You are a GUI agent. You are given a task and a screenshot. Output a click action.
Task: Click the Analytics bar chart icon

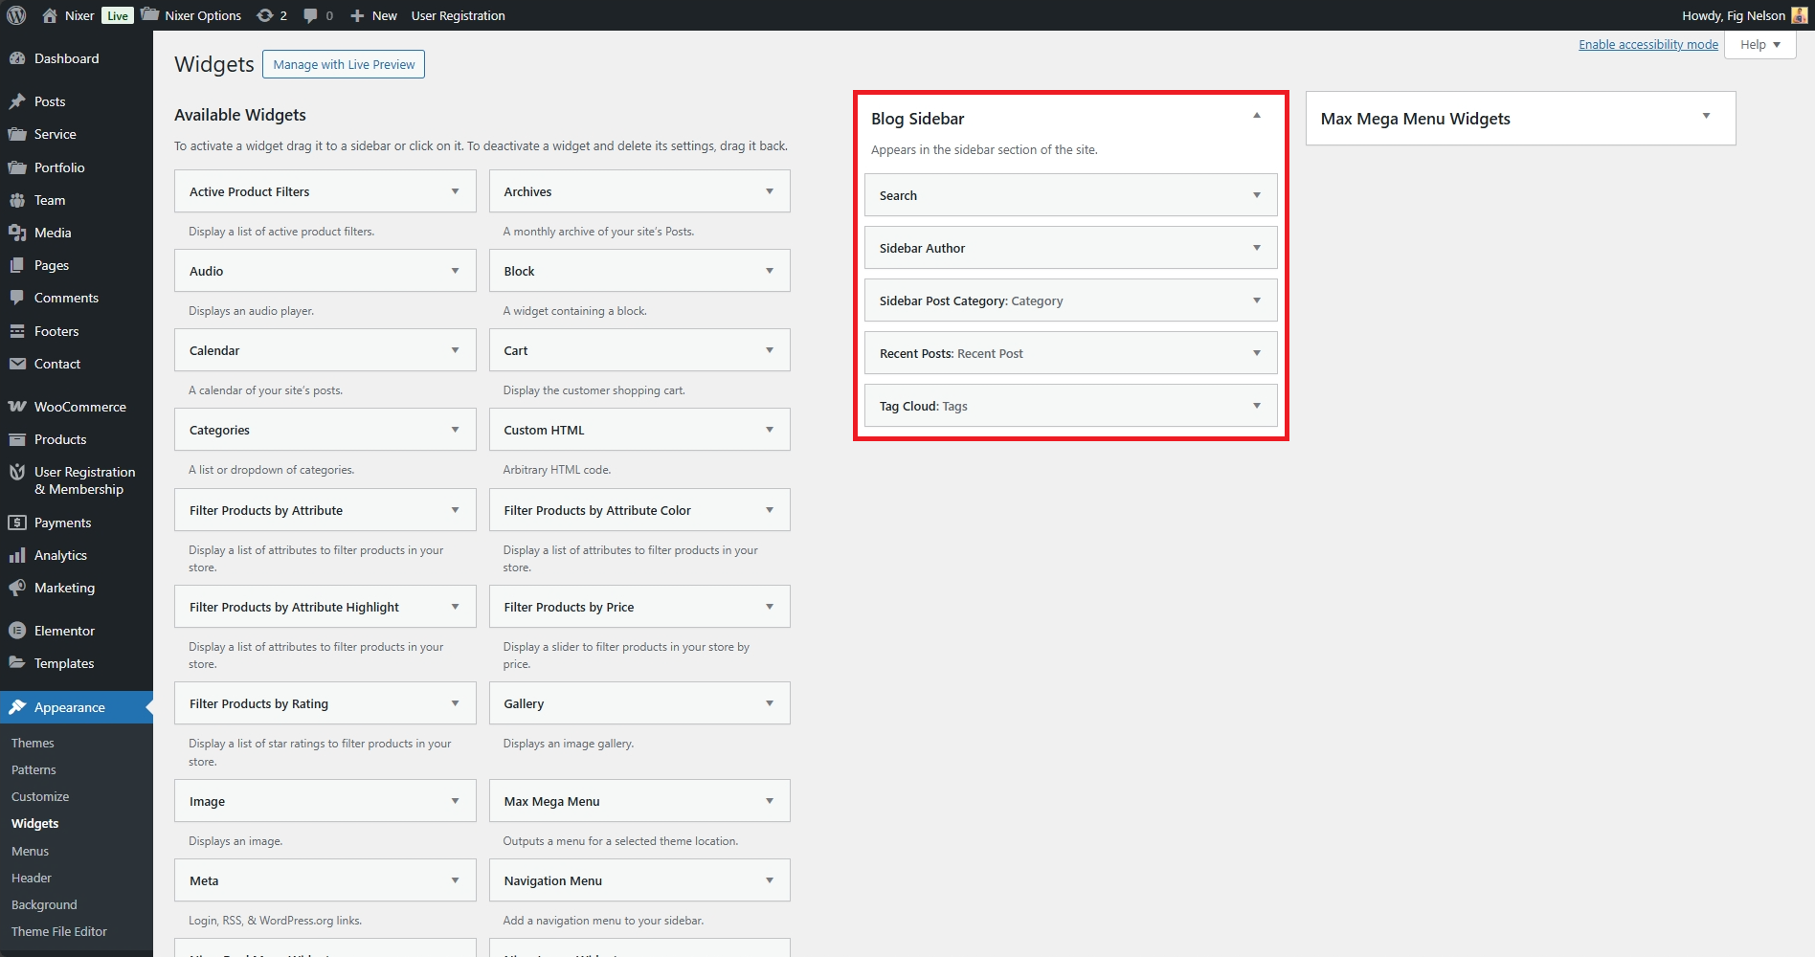coord(17,555)
